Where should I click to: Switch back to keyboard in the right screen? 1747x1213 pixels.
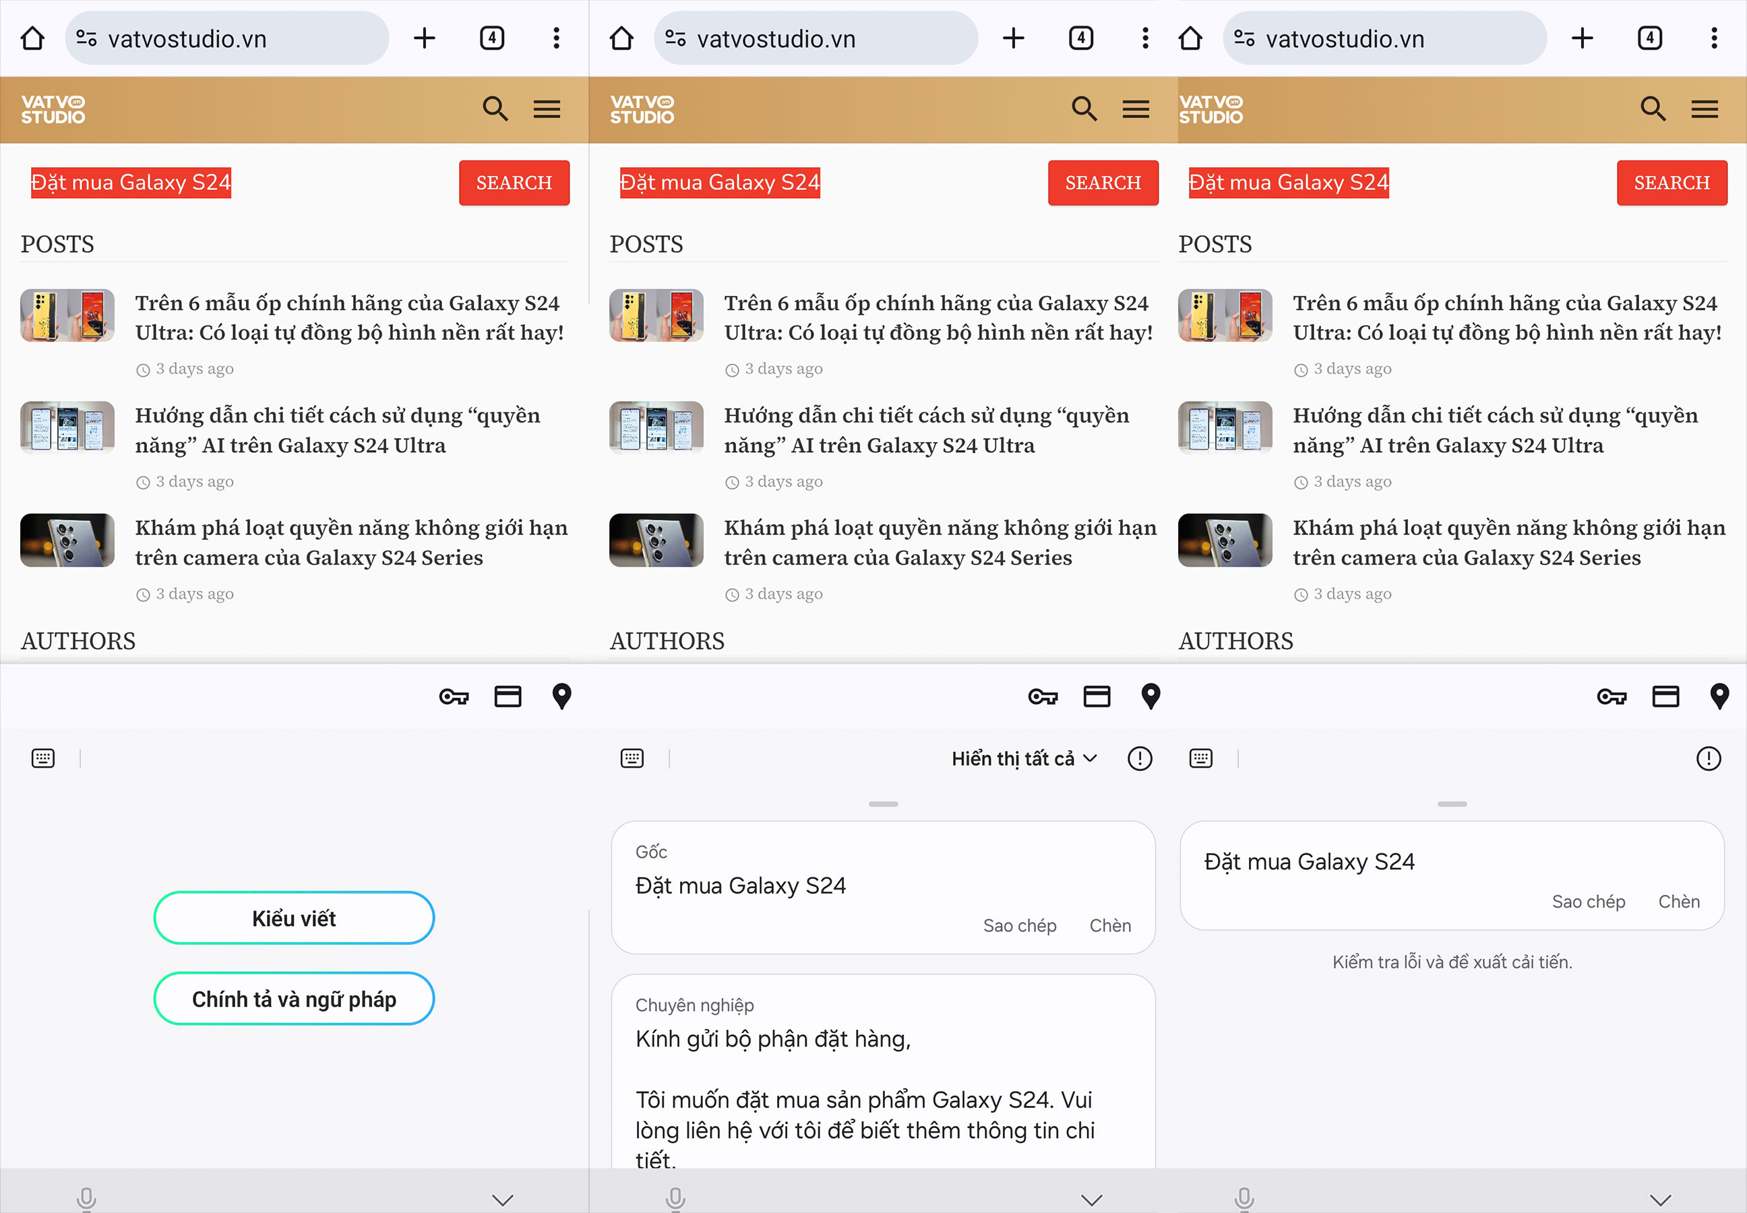click(1201, 759)
